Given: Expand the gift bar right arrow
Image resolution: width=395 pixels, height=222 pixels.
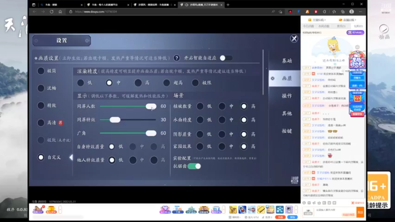Looking at the screenshot, I should 296,209.
